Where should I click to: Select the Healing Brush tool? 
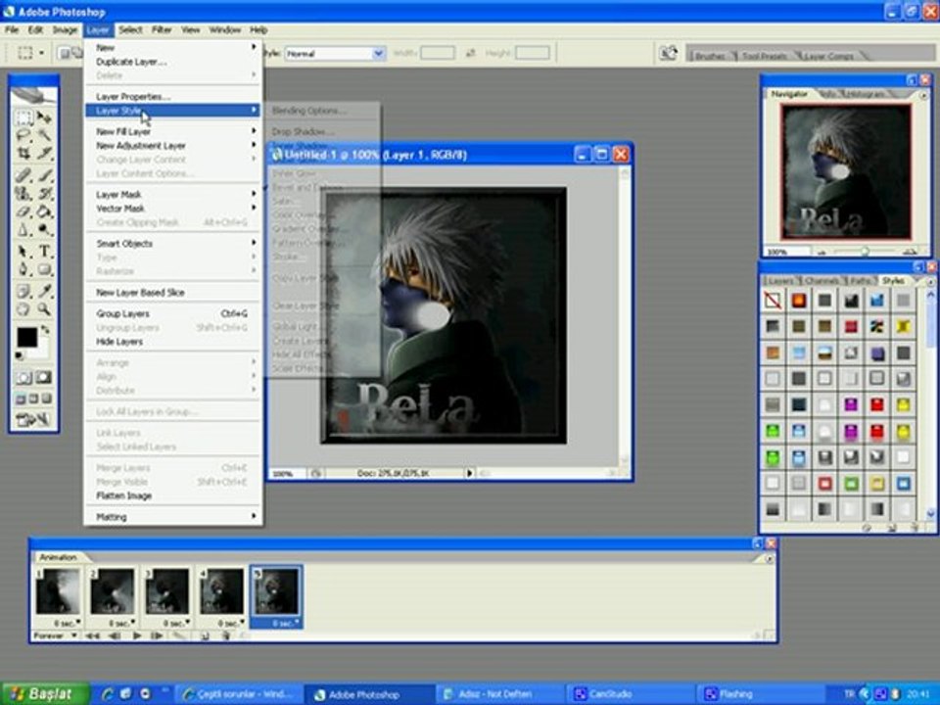pos(23,175)
